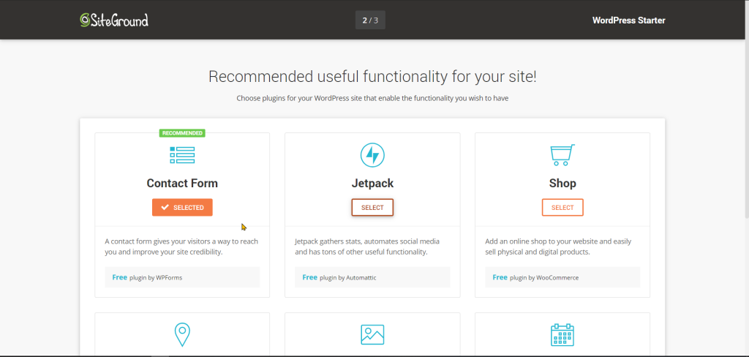Select the Shop plugin

pos(562,208)
